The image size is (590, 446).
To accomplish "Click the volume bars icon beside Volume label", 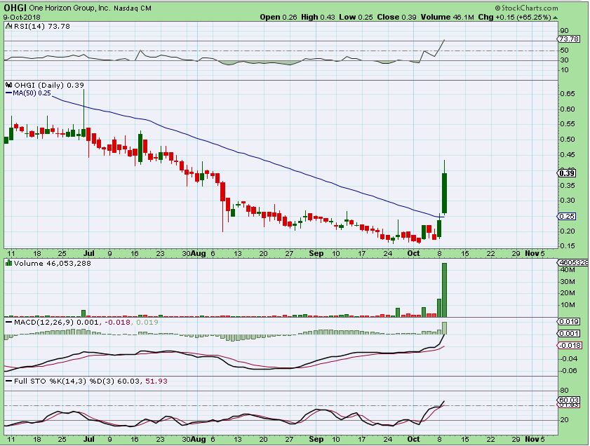I will coord(8,263).
